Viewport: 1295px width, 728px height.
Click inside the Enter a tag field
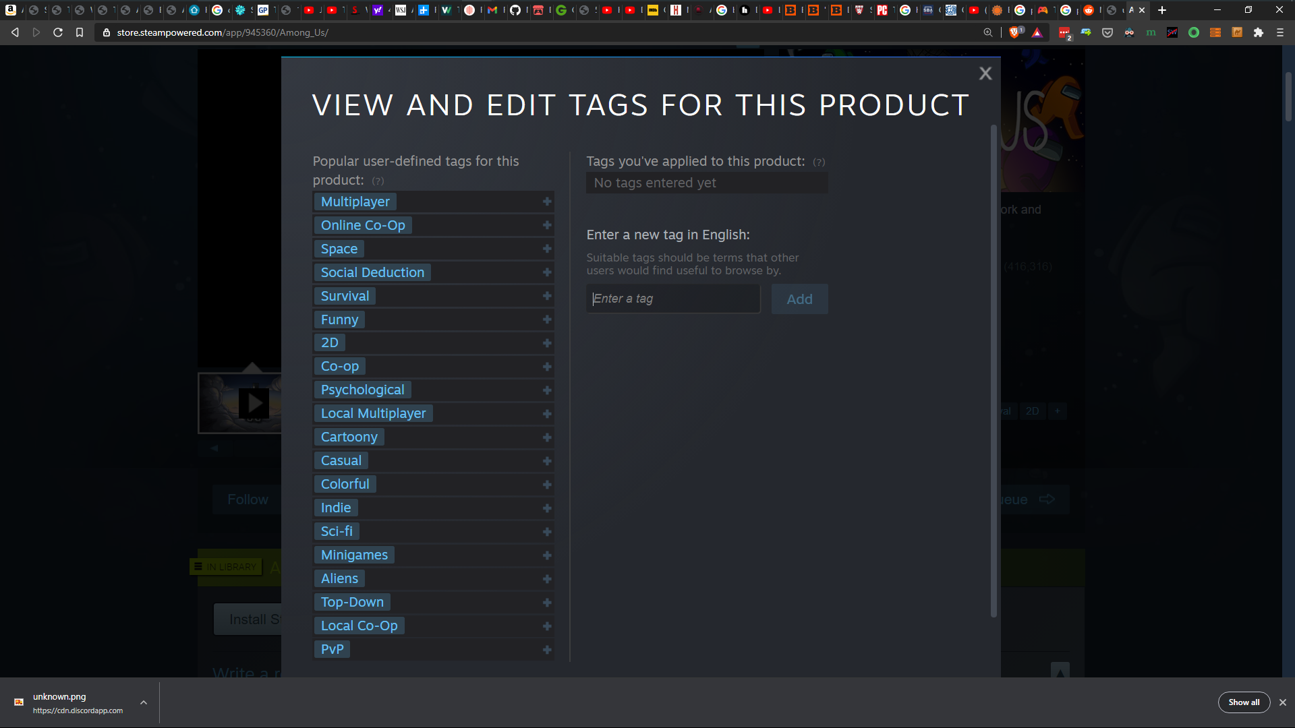(x=673, y=298)
